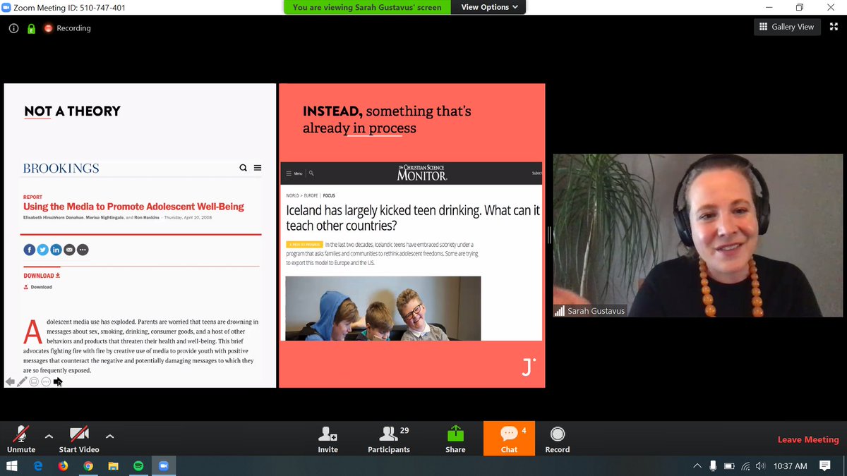Image resolution: width=847 pixels, height=476 pixels.
Task: Click the volume speaker icon
Action: pos(760,466)
